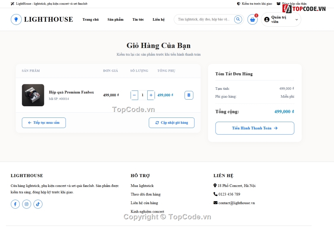Click the search magnifier icon

[238, 19]
